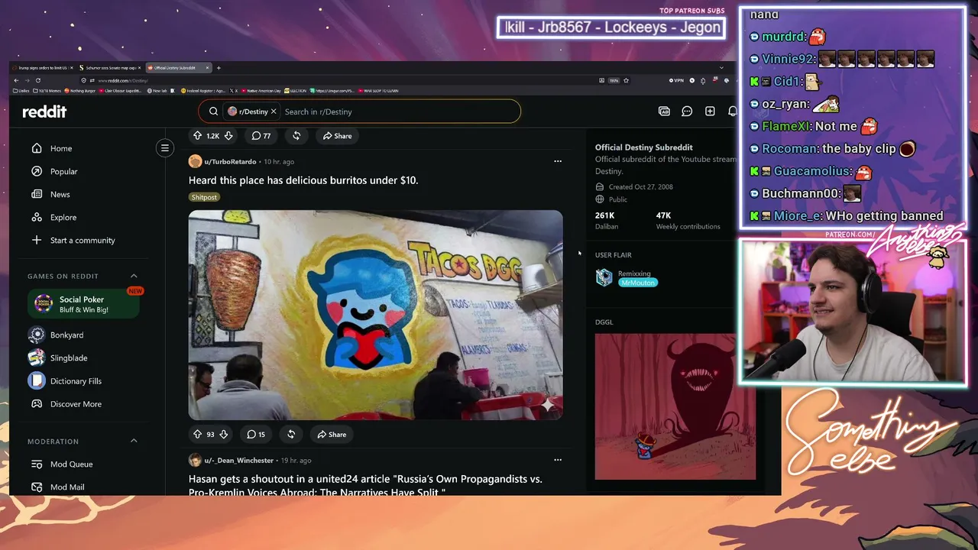The width and height of the screenshot is (978, 550).
Task: Open the sidebar collapse menu button
Action: point(164,148)
